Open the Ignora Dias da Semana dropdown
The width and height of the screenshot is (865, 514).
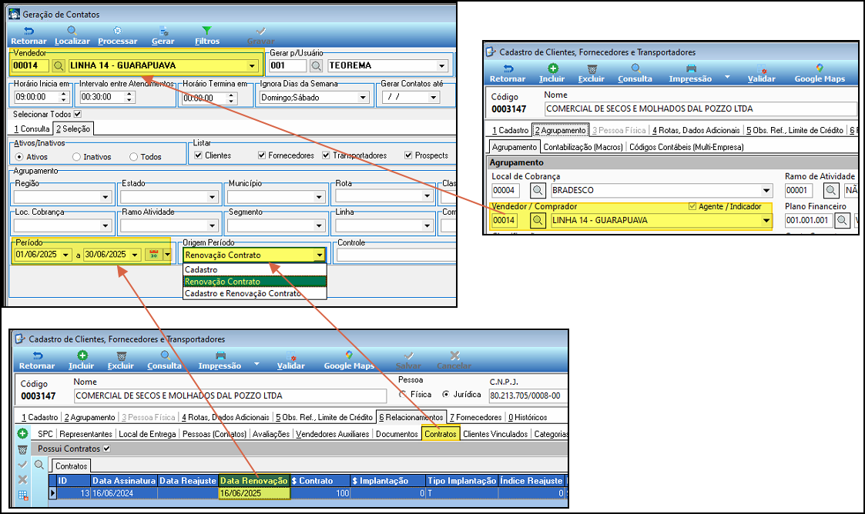click(363, 98)
